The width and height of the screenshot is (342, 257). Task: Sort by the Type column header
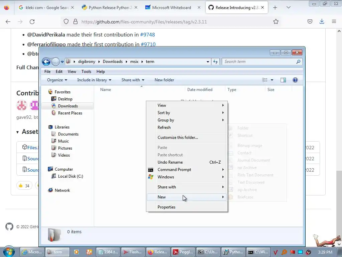232,90
